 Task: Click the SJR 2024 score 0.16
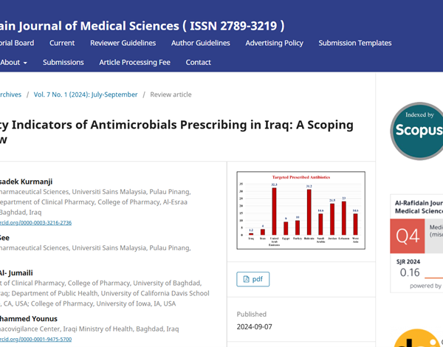[x=410, y=272]
